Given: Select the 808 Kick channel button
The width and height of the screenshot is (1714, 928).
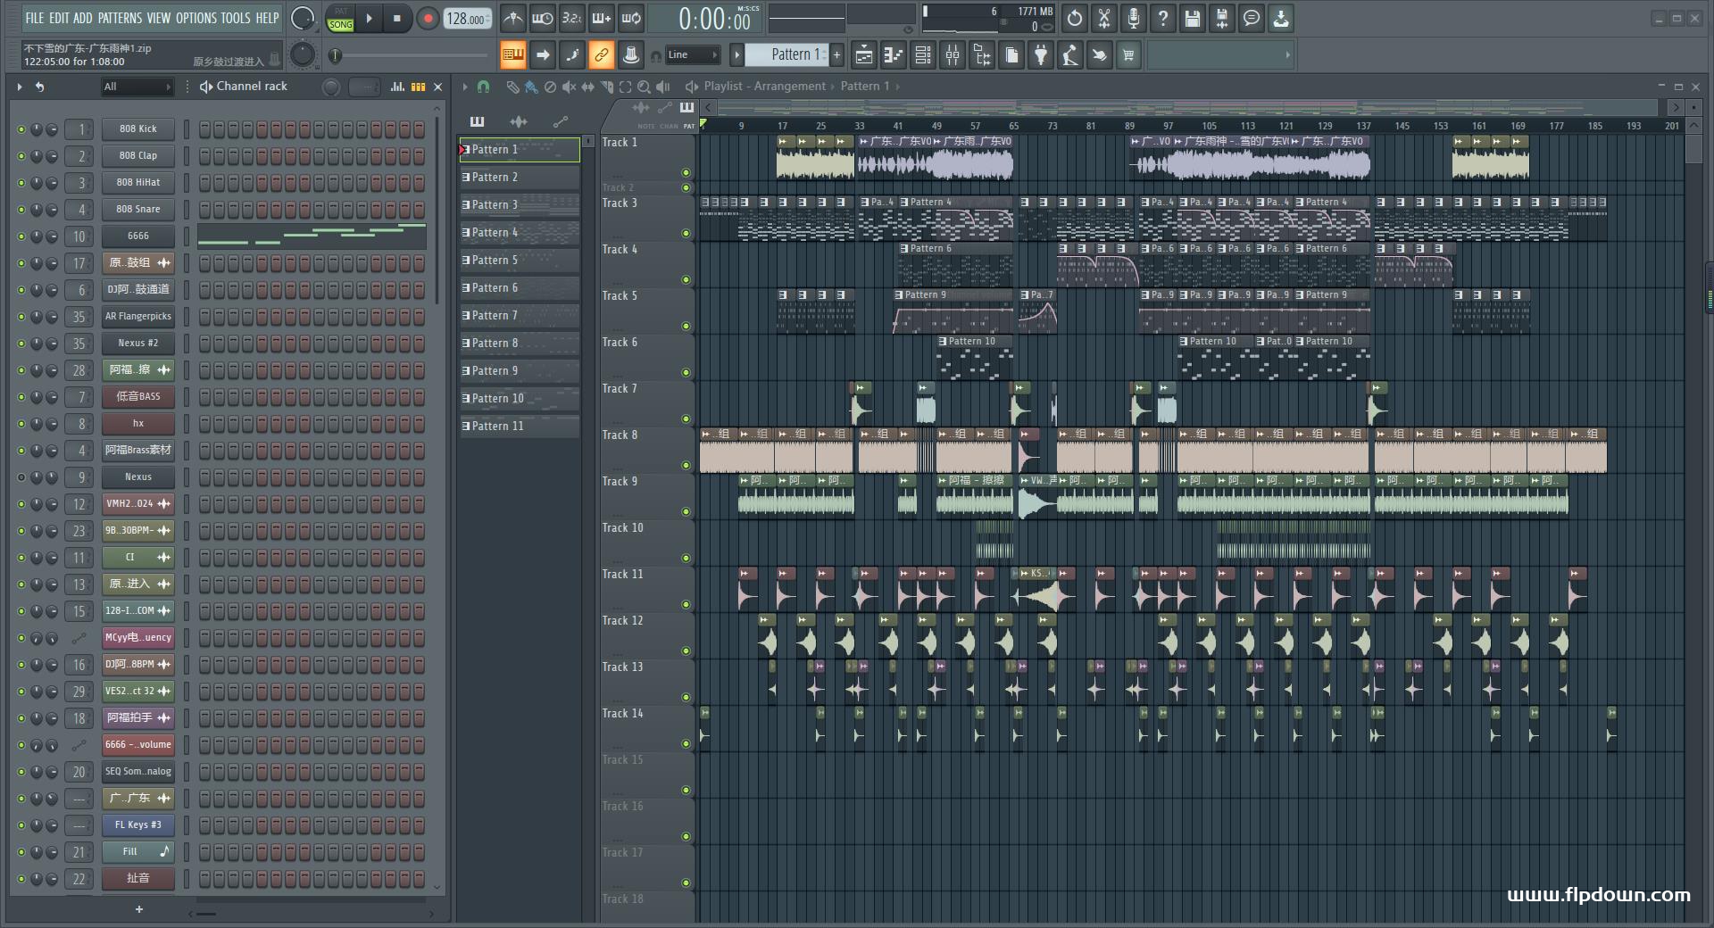Looking at the screenshot, I should click(x=138, y=129).
